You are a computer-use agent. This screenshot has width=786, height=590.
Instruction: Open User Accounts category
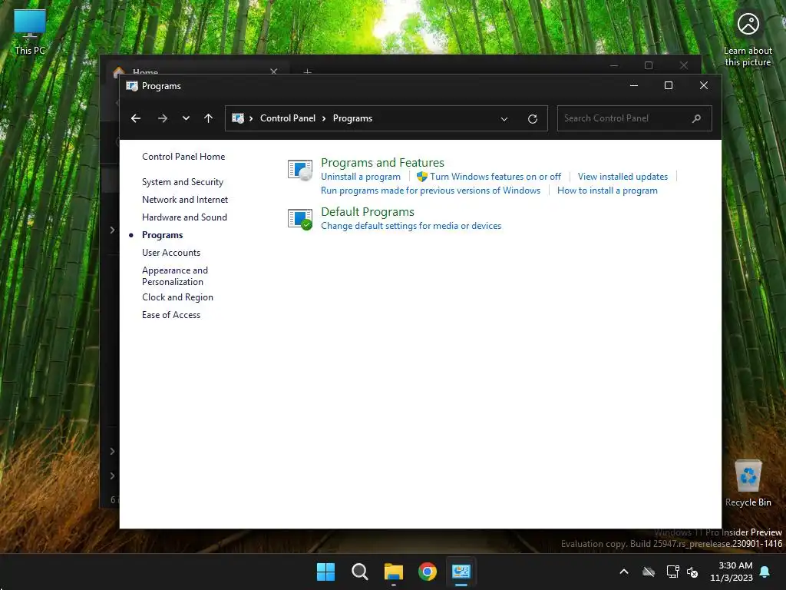click(171, 252)
